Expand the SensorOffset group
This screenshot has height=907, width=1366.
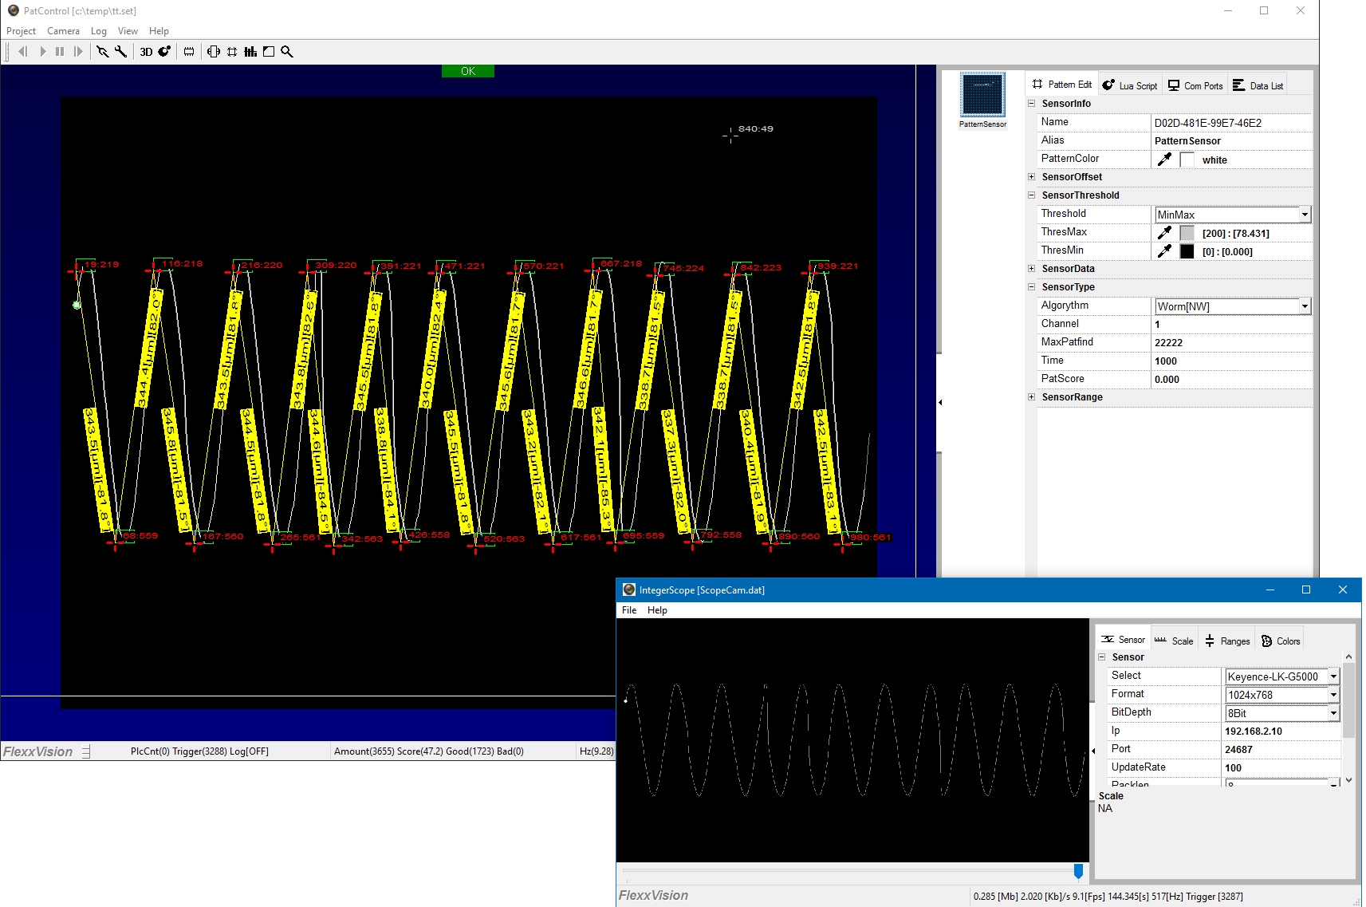point(1031,177)
